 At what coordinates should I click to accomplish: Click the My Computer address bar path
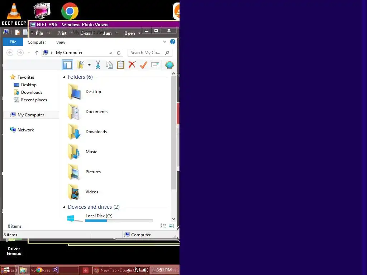click(x=69, y=53)
